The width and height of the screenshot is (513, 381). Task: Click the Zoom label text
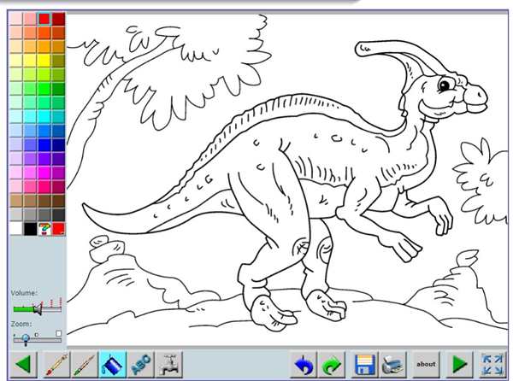coord(21,324)
